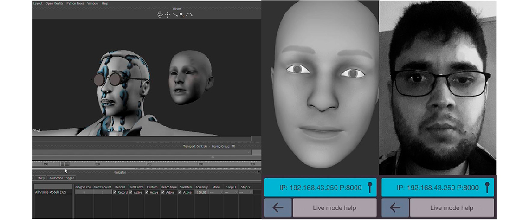This screenshot has width=529, height=220.
Task: Click the orbit tool in the Viewer toolbar
Action: pyautogui.click(x=160, y=15)
